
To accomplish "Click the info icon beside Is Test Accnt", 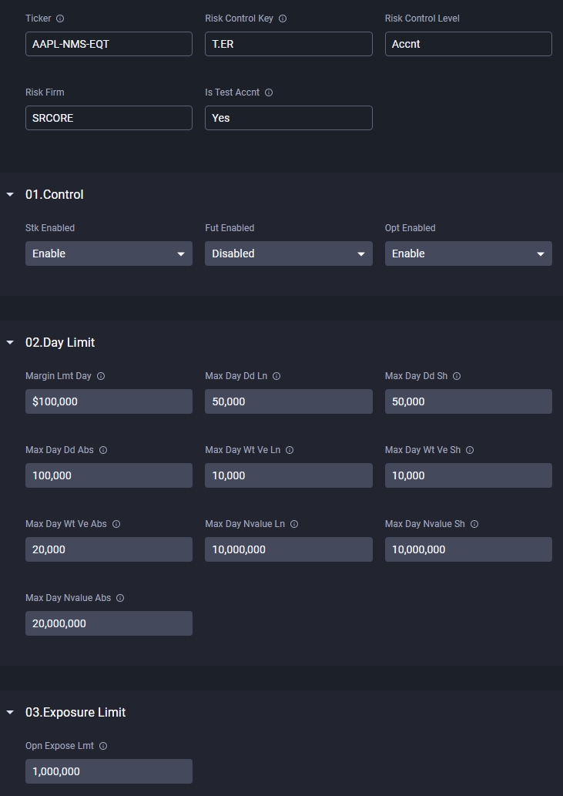I will coord(269,92).
